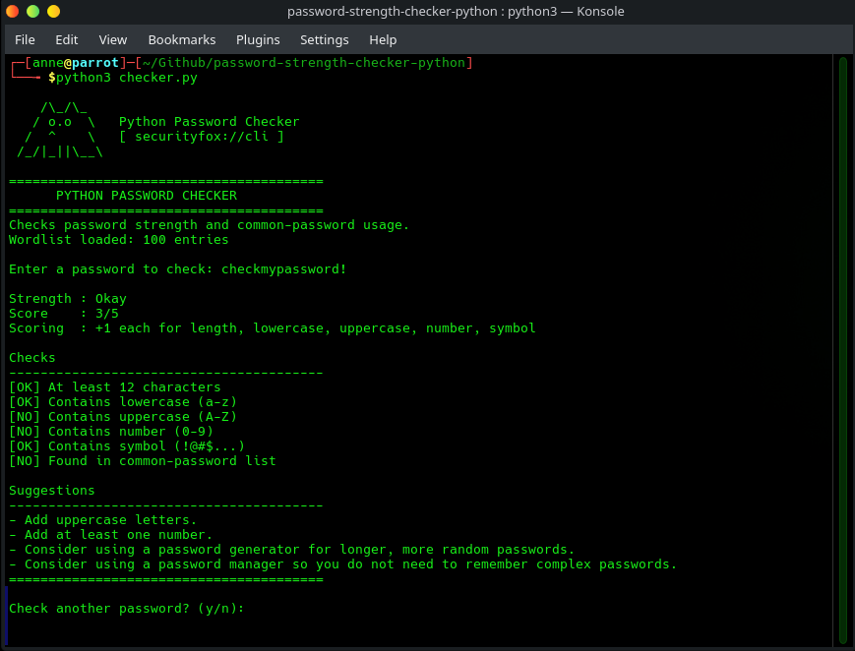
Task: Open the Bookmarks menu
Action: point(182,39)
